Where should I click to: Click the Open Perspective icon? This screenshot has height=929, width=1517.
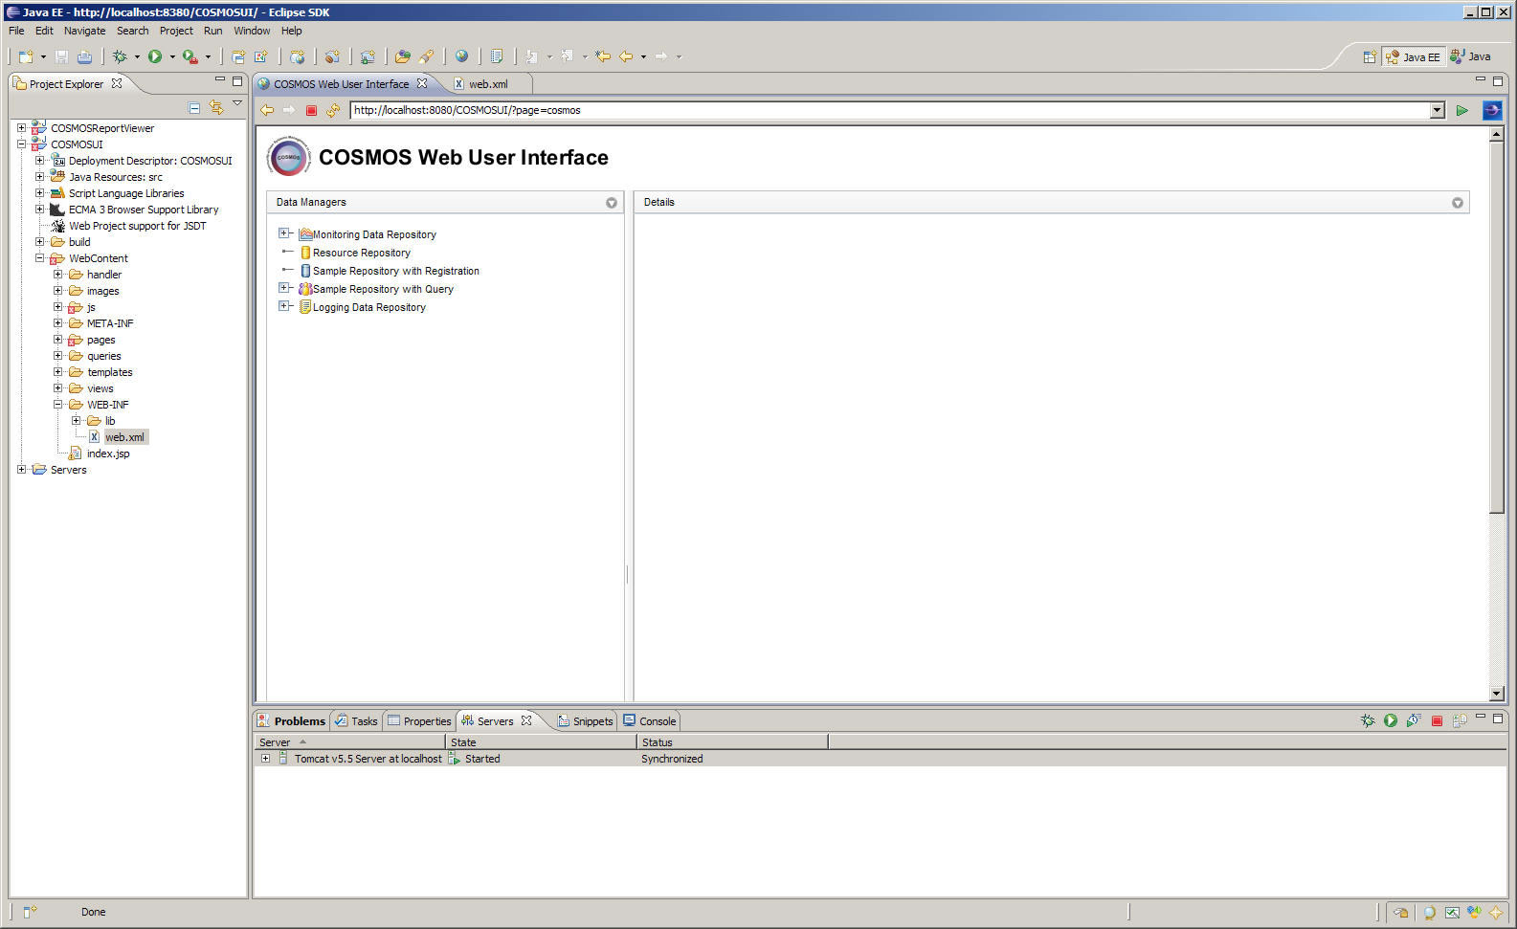pyautogui.click(x=1370, y=56)
